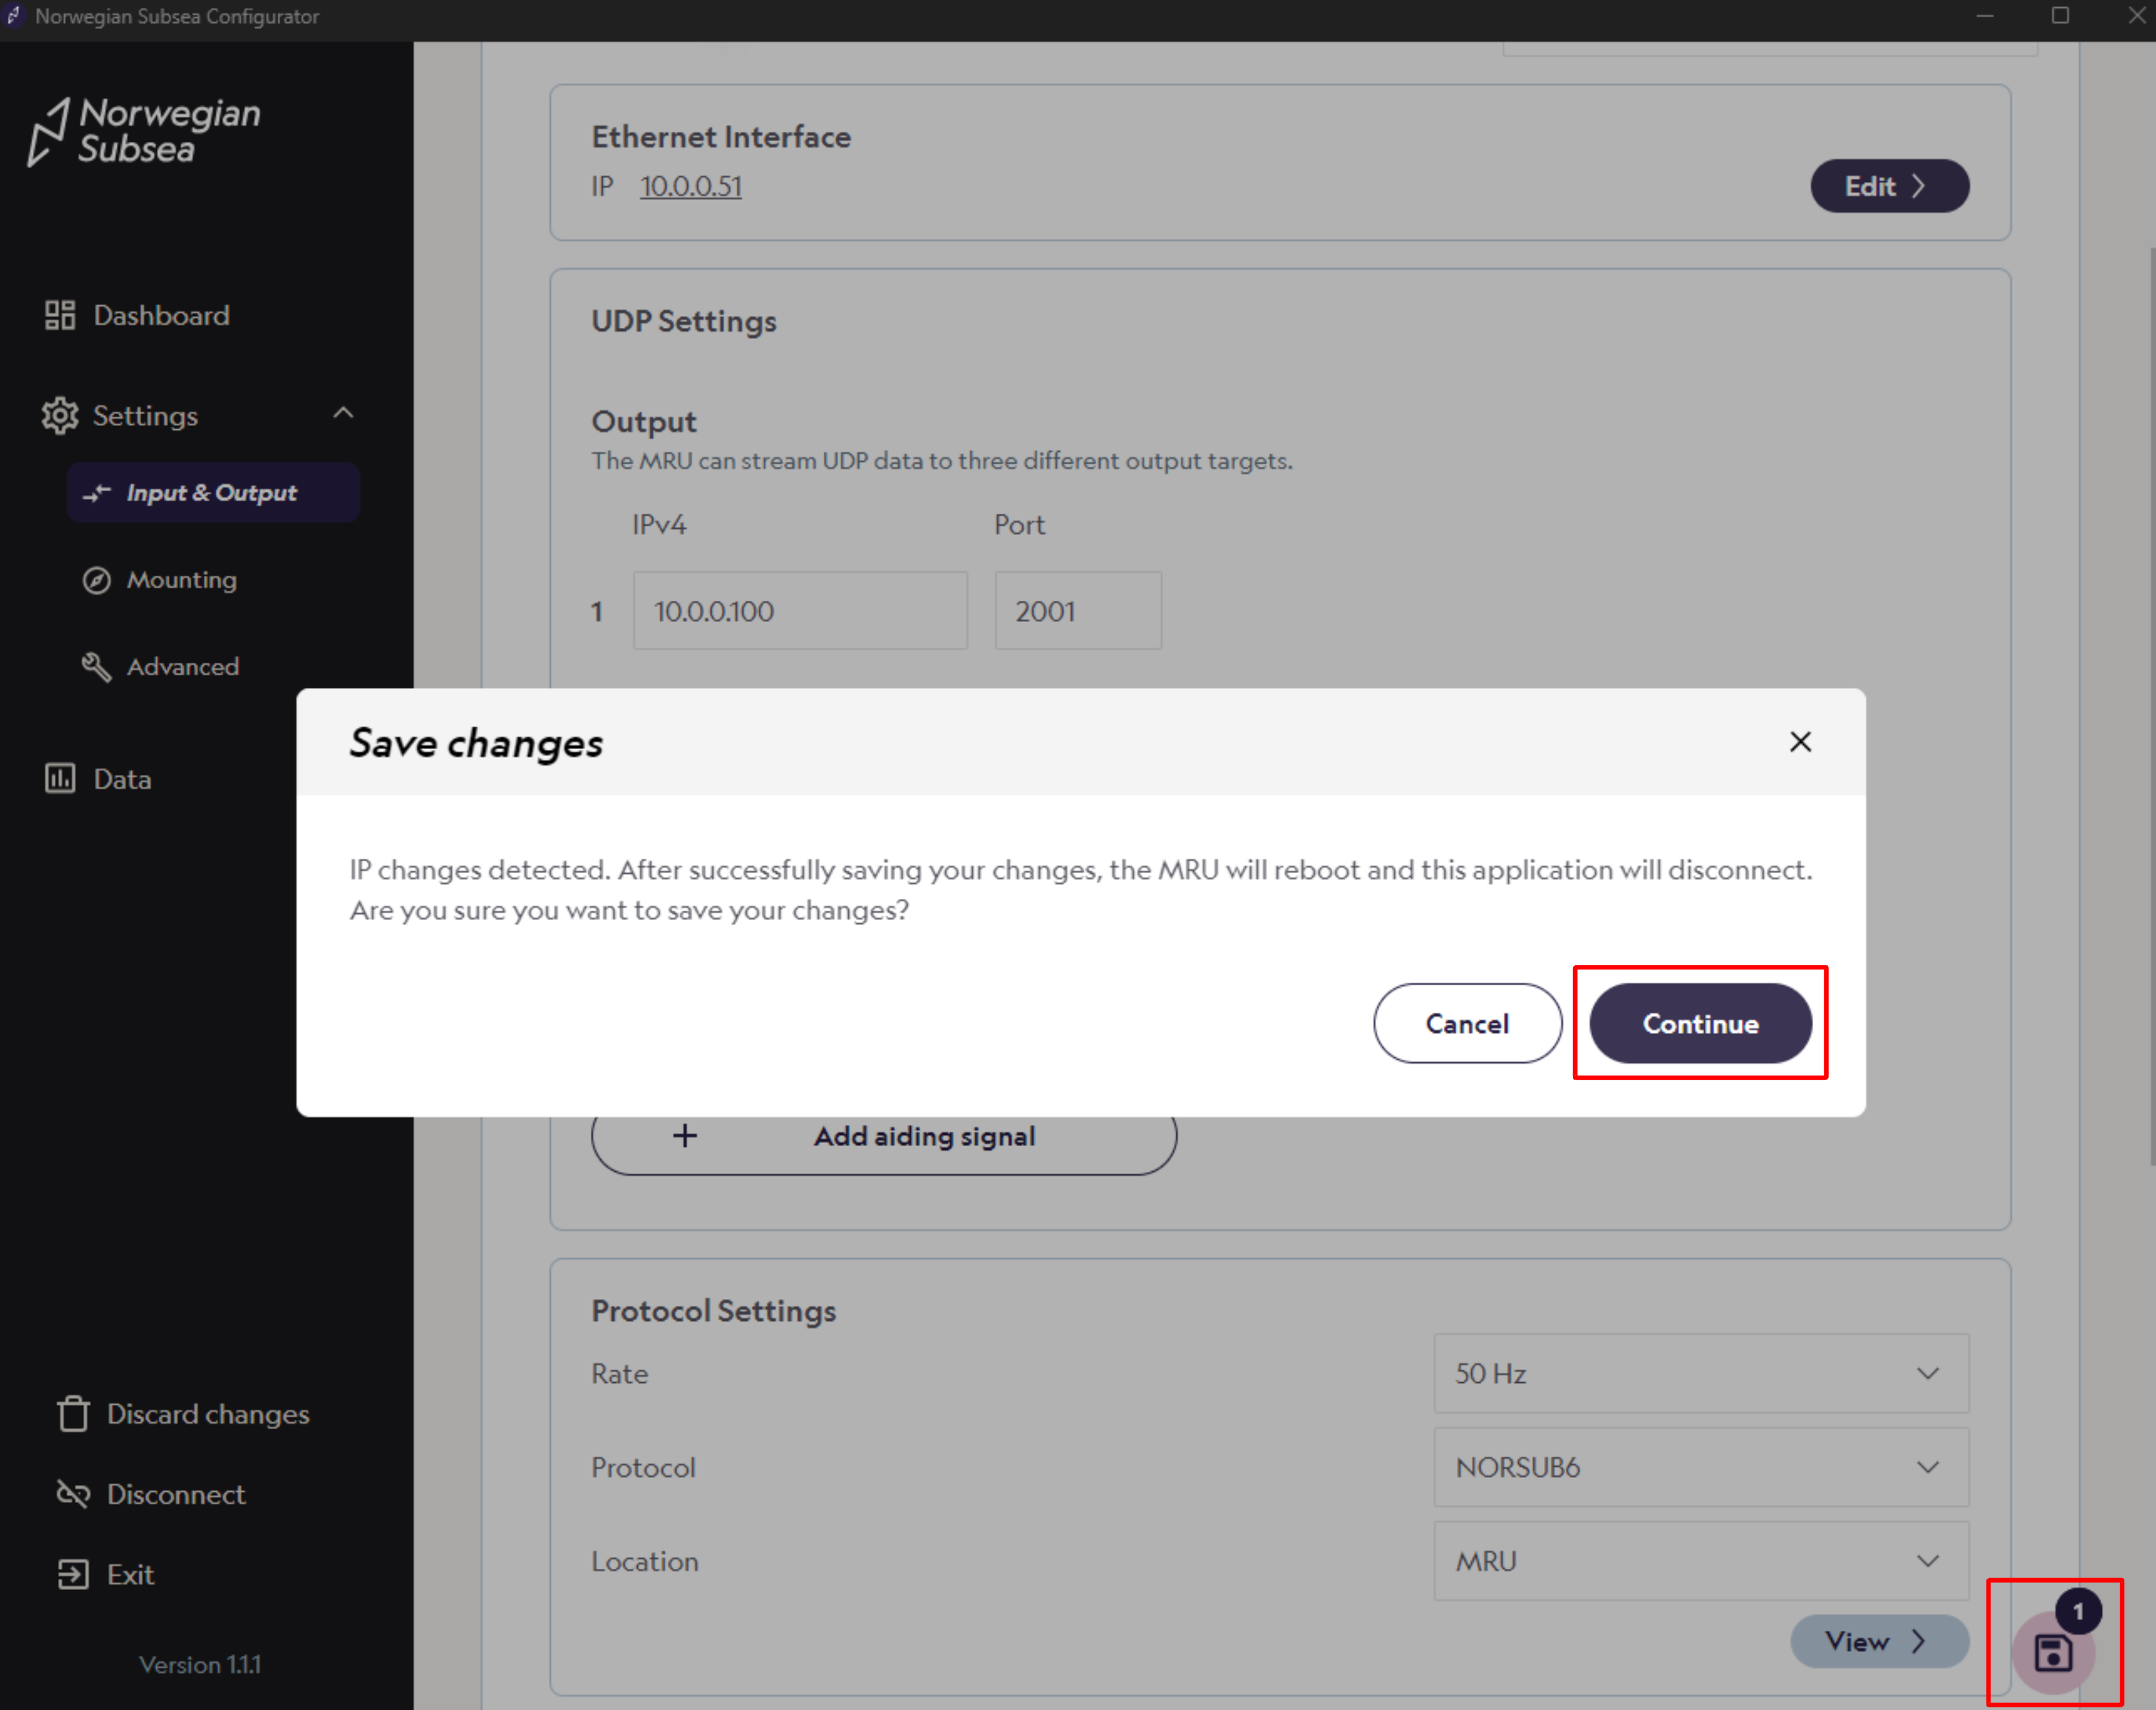Open the 10.0.0.51 IP address link
The image size is (2156, 1710).
690,187
